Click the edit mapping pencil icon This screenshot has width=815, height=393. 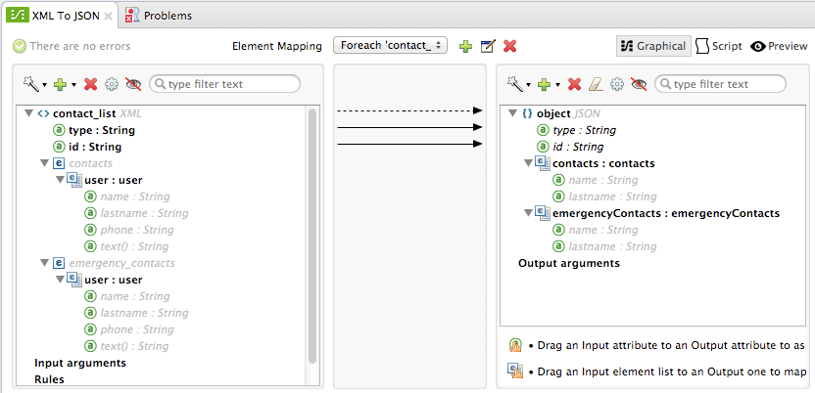(488, 46)
